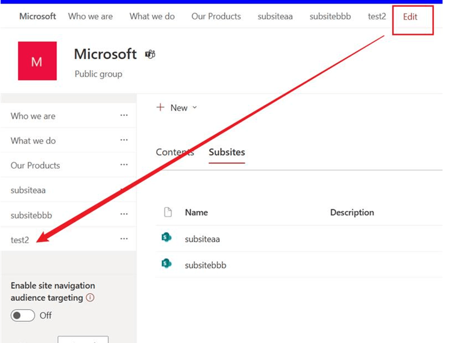The height and width of the screenshot is (343, 458).
Task: Click the Microsoft site logo tile
Action: [x=38, y=61]
